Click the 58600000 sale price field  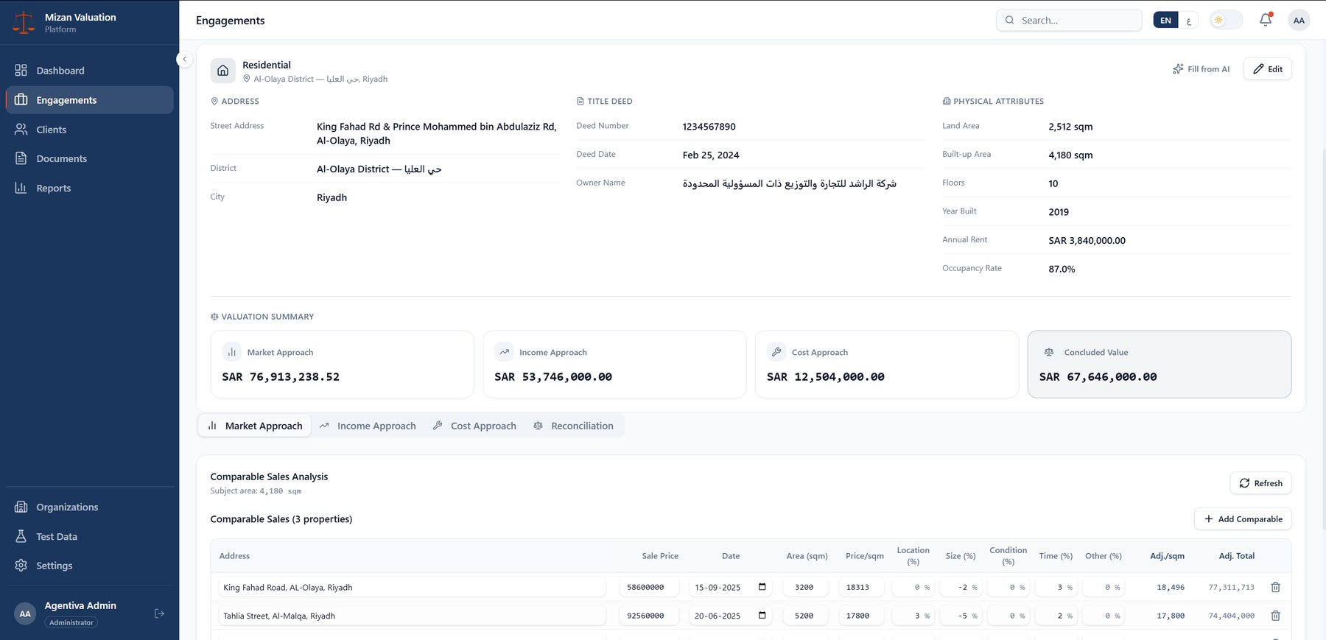point(648,587)
